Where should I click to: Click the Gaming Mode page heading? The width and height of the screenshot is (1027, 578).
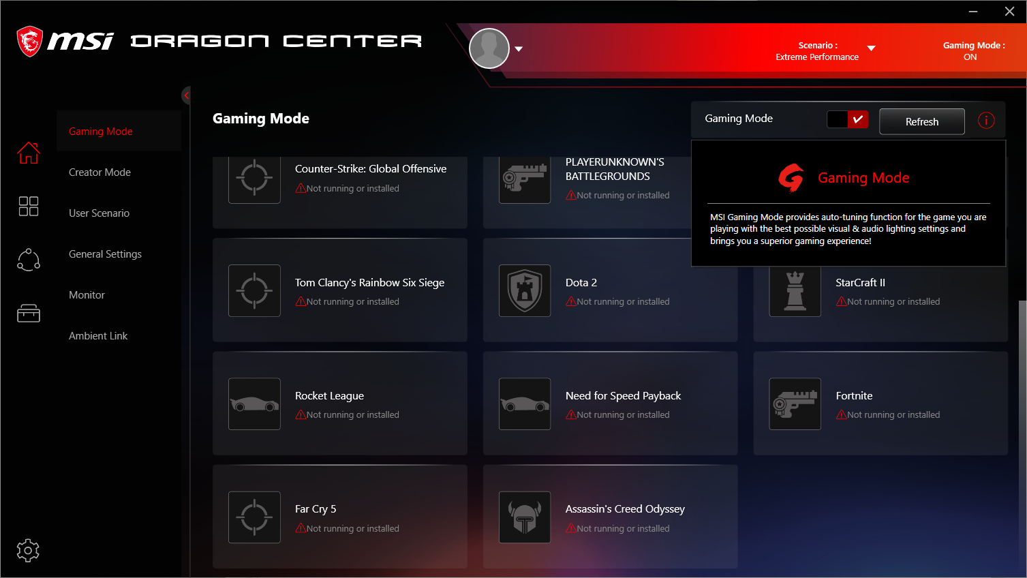coord(261,119)
